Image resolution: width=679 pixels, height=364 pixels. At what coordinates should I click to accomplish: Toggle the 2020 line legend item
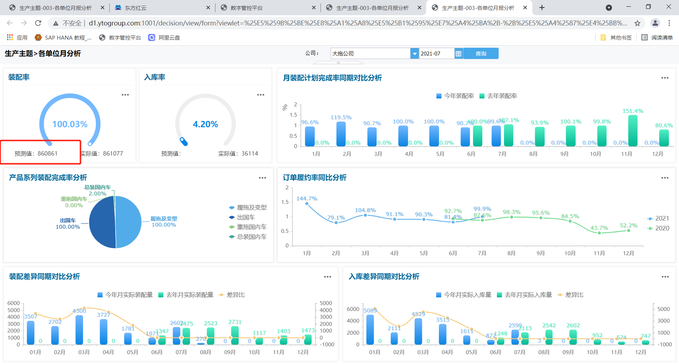(x=658, y=228)
